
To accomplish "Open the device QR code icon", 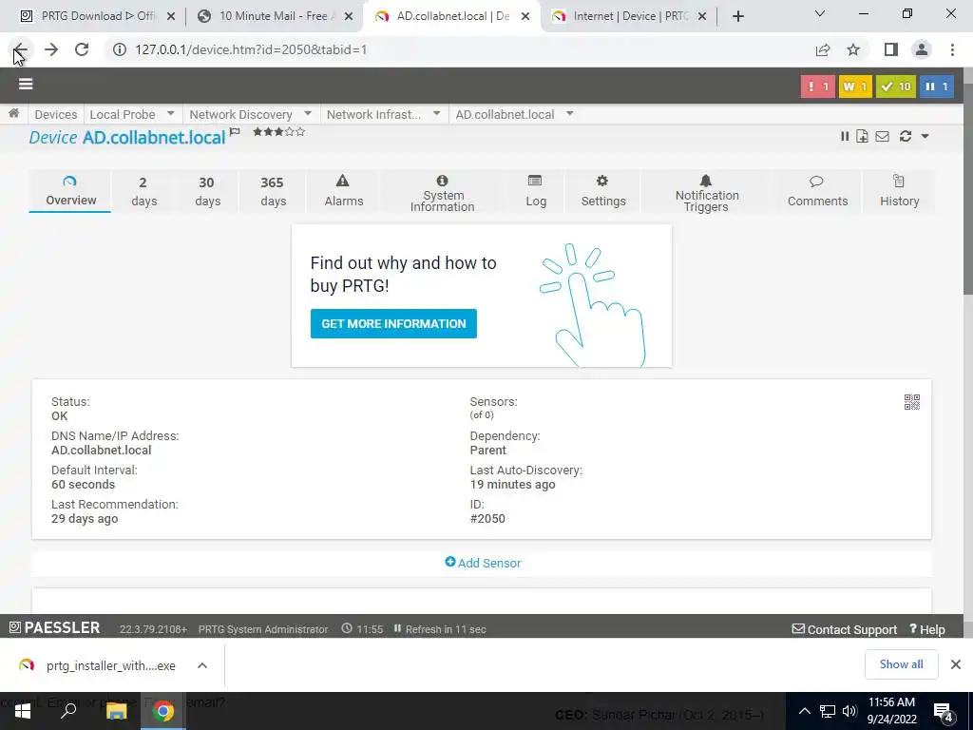I will click(911, 402).
